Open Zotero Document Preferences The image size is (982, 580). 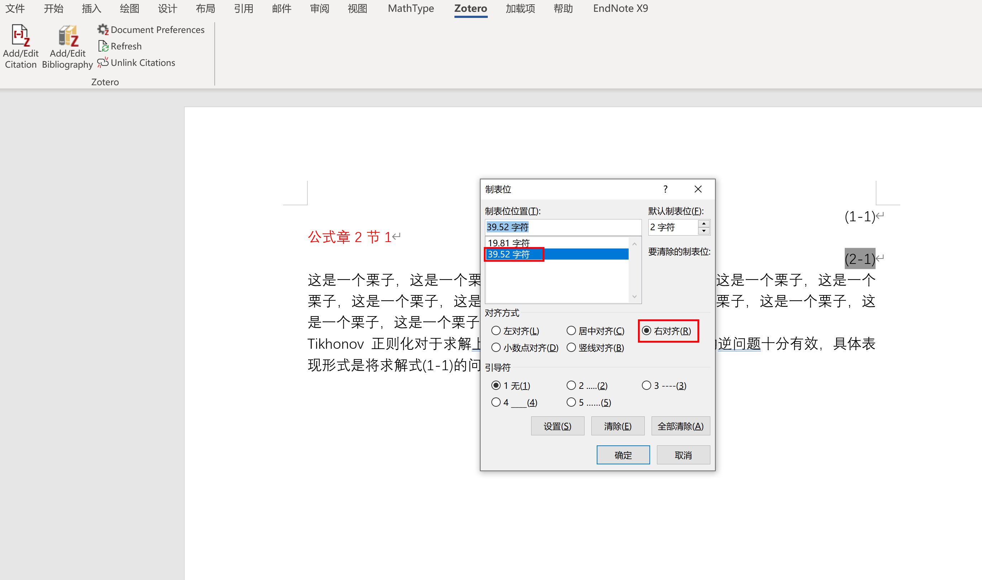[151, 30]
